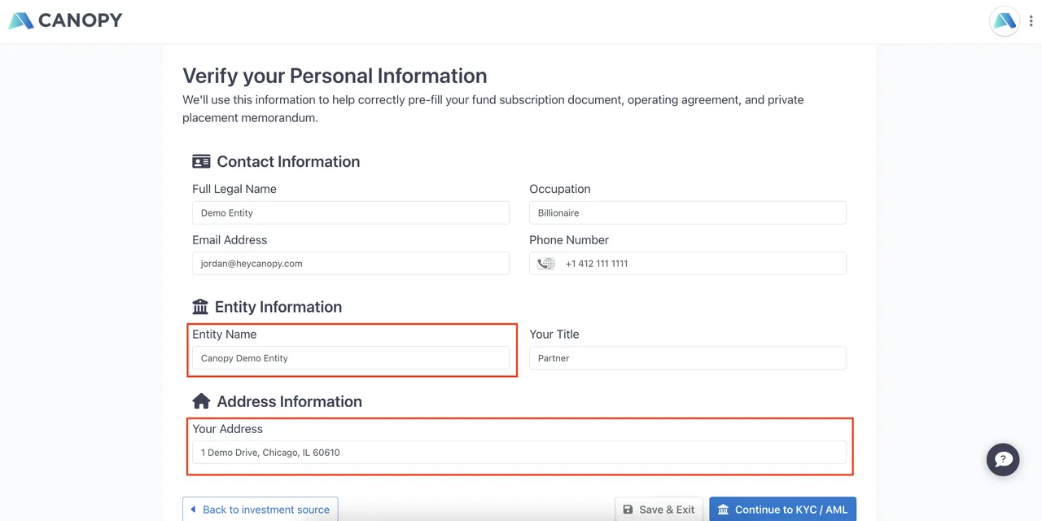Click the house icon beside Address Information
The height and width of the screenshot is (521, 1042).
(201, 401)
